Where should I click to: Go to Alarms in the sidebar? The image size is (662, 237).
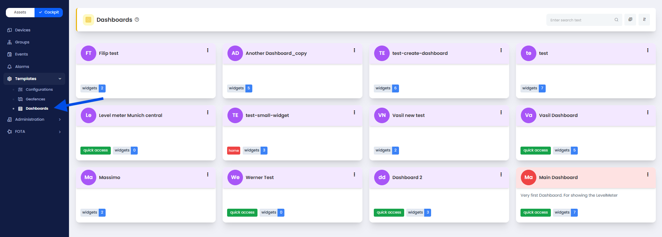coord(22,67)
